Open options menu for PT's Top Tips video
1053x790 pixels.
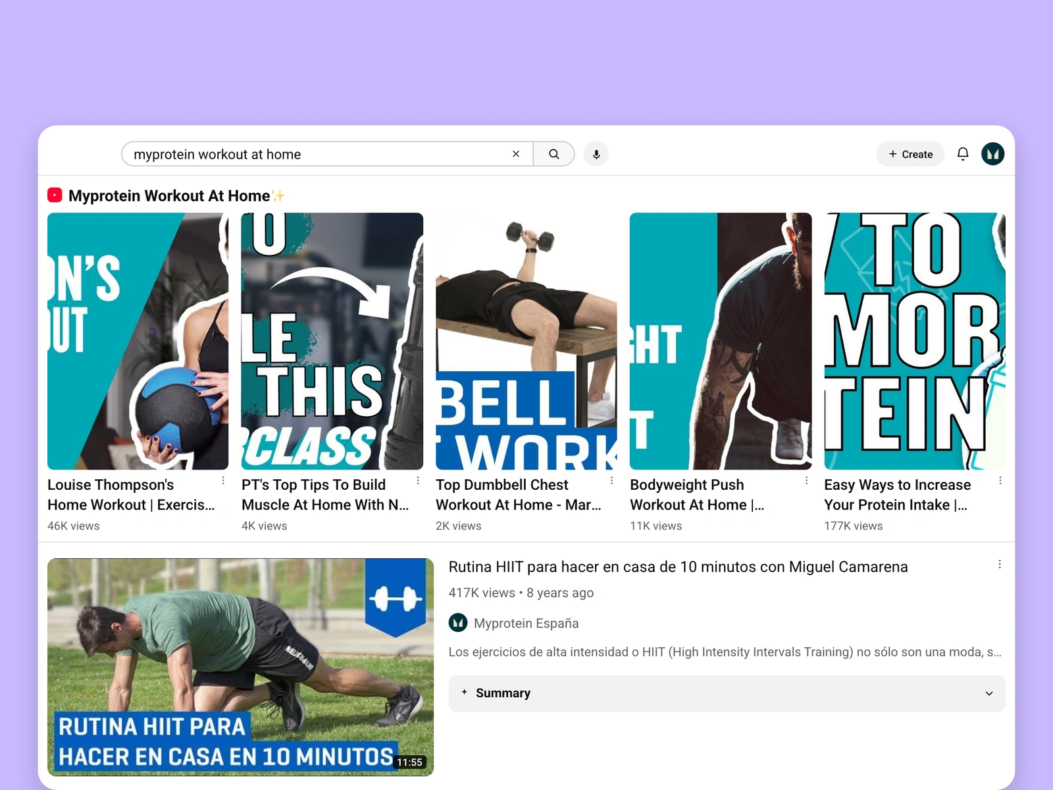pyautogui.click(x=418, y=481)
